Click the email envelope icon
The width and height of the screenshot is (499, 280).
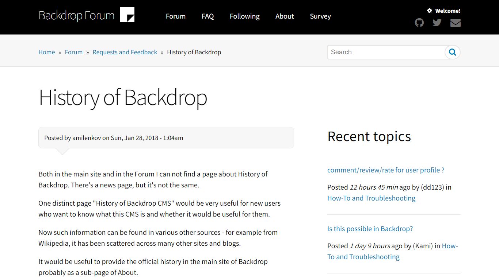point(456,23)
